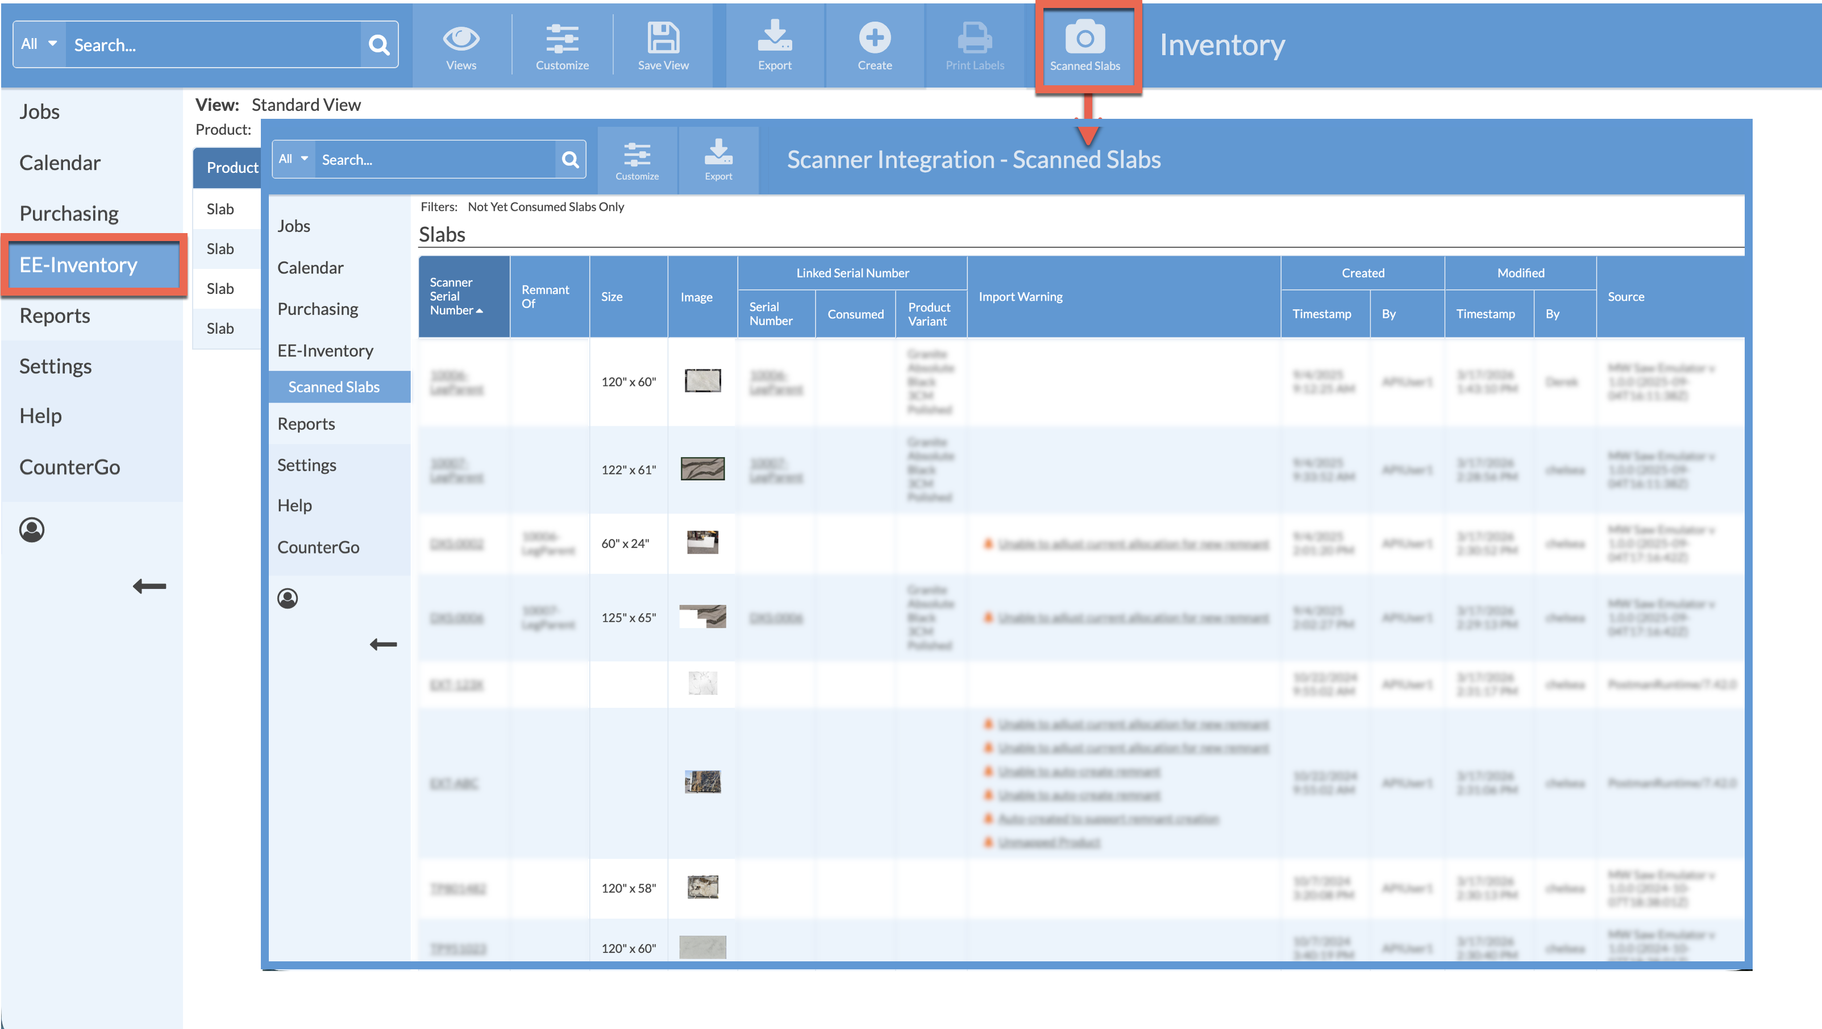The image size is (1822, 1029).
Task: Open All dropdown in Scanned Slabs search
Action: click(x=293, y=159)
